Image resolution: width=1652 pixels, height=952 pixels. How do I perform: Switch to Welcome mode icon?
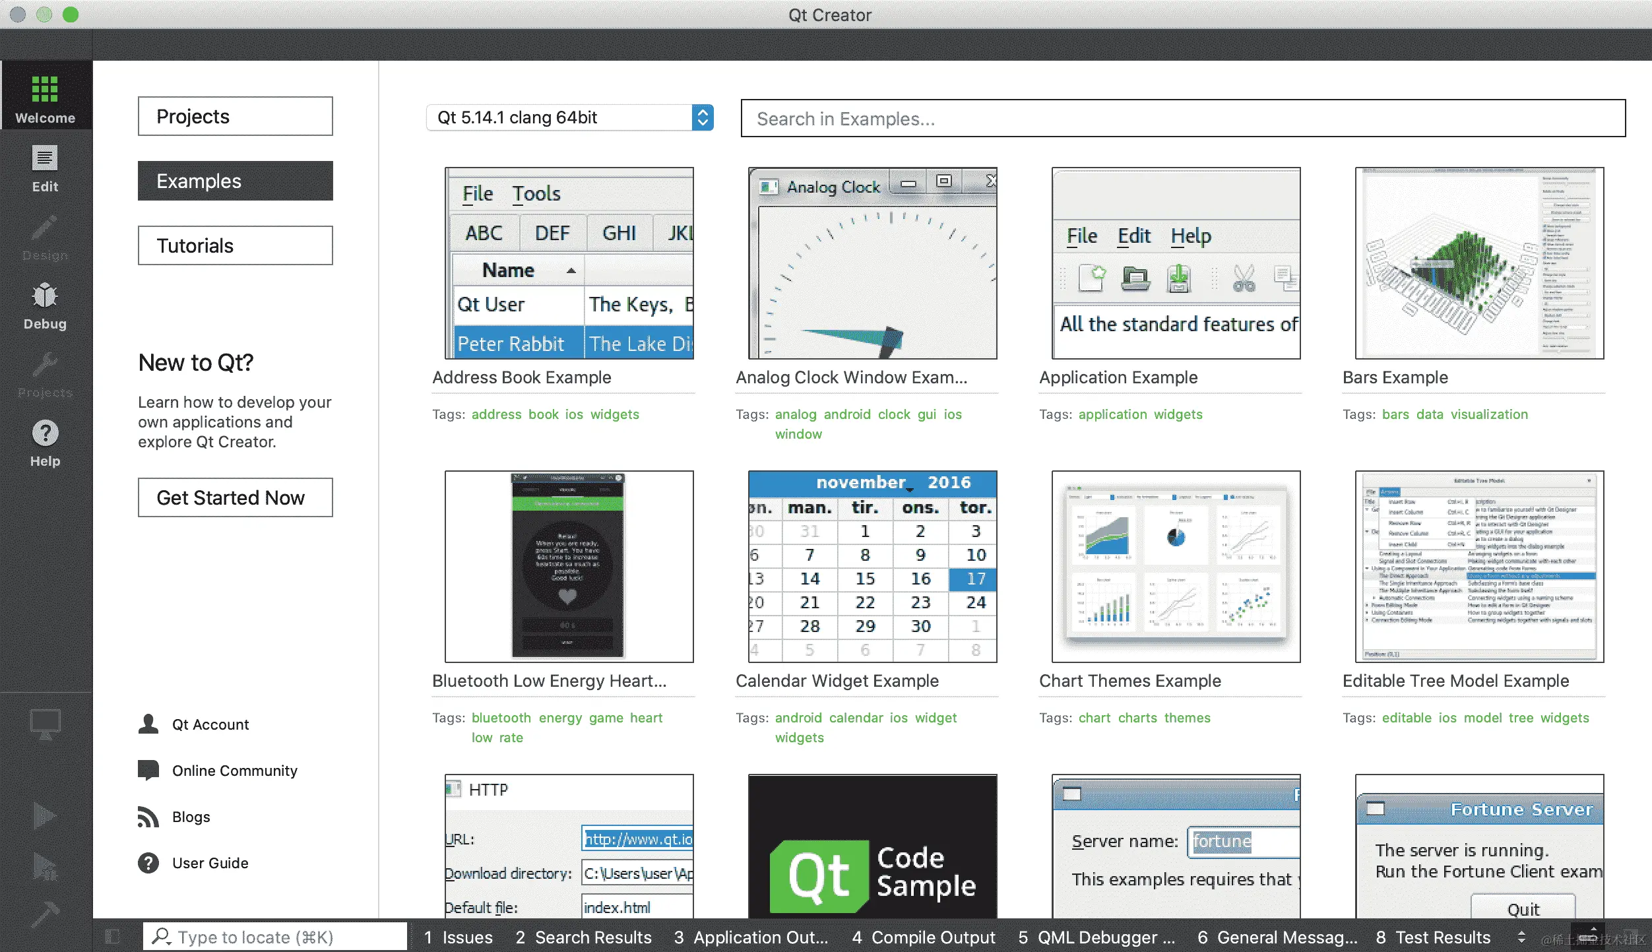45,90
